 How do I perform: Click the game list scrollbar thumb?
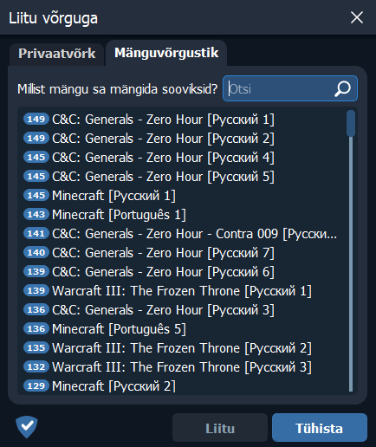click(351, 123)
